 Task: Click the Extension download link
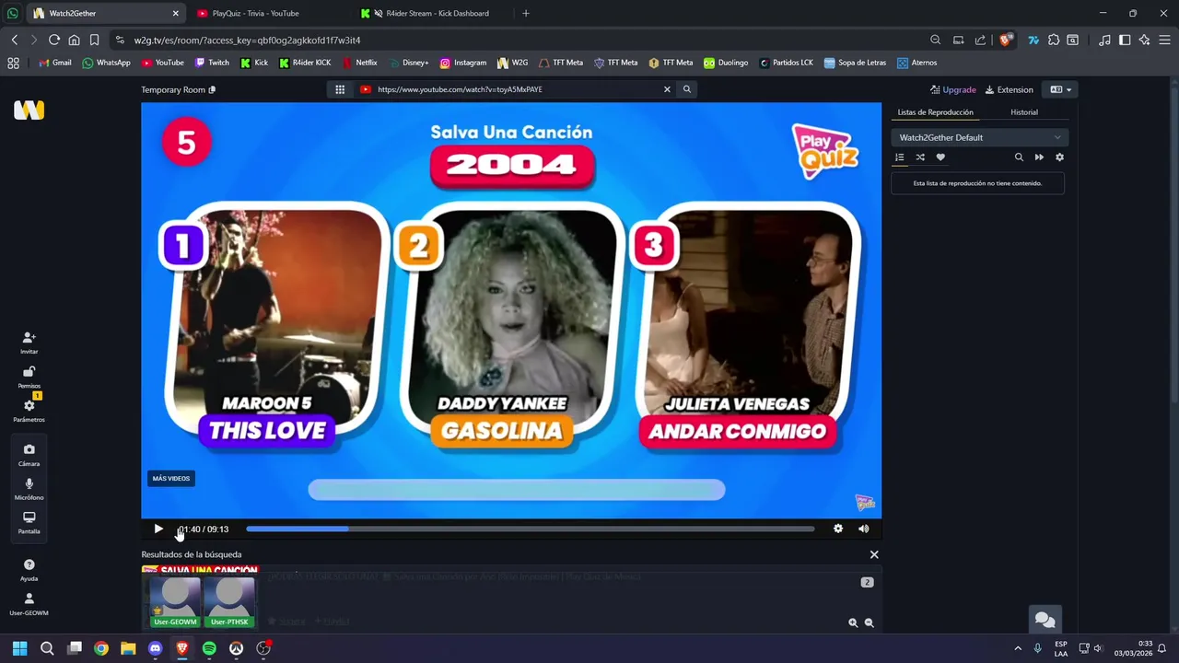[1010, 89]
